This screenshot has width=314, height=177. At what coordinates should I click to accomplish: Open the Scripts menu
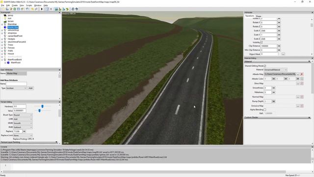click(29, 5)
